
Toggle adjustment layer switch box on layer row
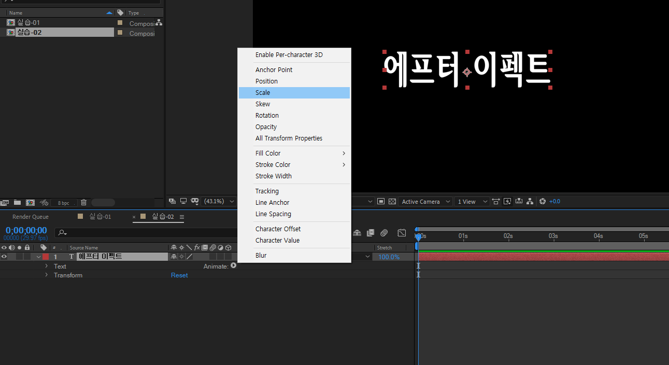point(220,257)
